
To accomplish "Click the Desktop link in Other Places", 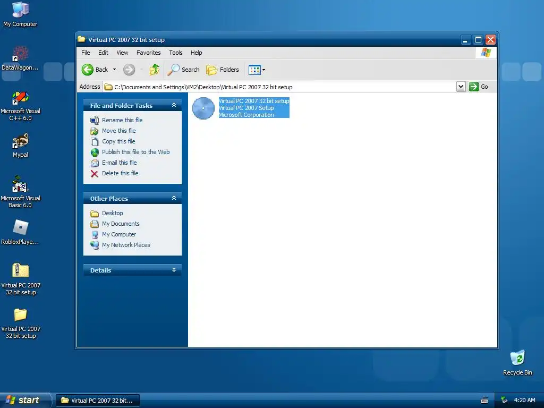I will 113,213.
